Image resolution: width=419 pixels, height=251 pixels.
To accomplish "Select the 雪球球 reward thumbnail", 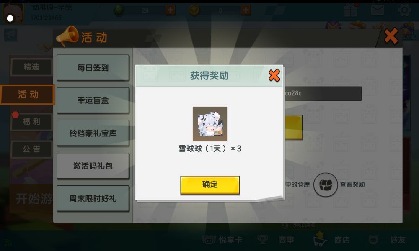I will [x=210, y=124].
